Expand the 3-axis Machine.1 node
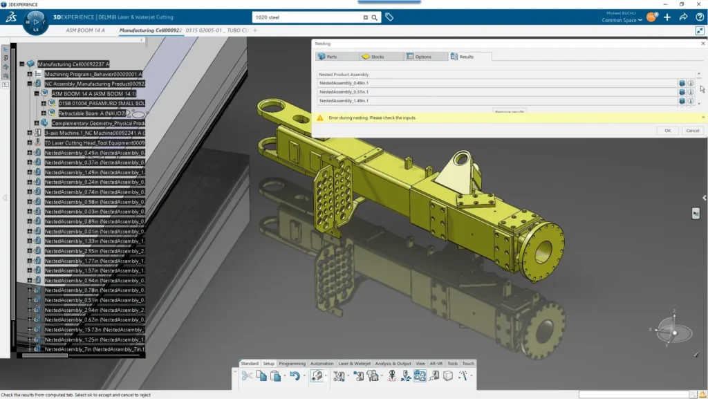 pyautogui.click(x=29, y=133)
